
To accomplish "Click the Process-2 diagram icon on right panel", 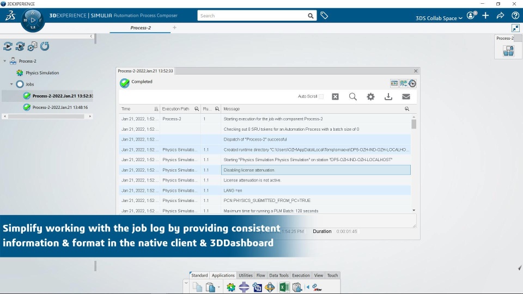I will coord(508,51).
